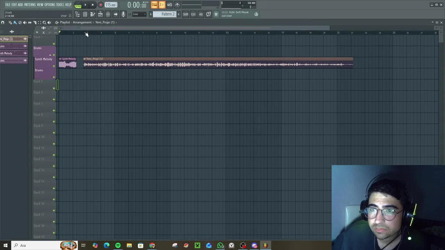Open the Windows Start menu
This screenshot has height=250, width=445.
6,245
